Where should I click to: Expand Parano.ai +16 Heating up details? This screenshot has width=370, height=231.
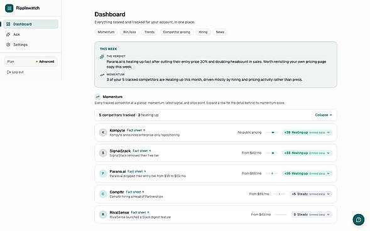307,173
